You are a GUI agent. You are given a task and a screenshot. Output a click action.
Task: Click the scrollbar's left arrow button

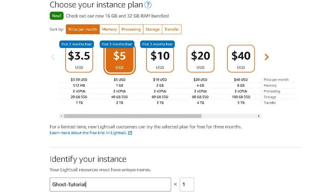[x=61, y=116]
